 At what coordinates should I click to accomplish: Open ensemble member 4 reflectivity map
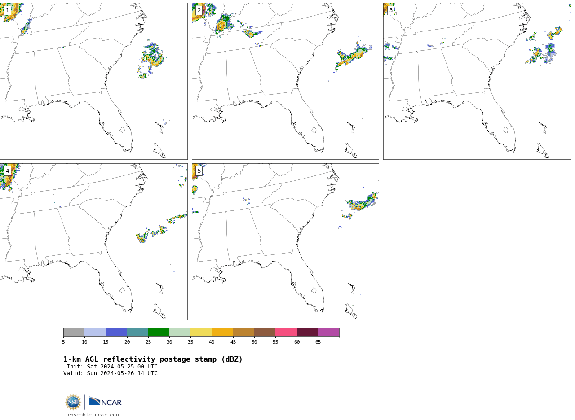[93, 242]
